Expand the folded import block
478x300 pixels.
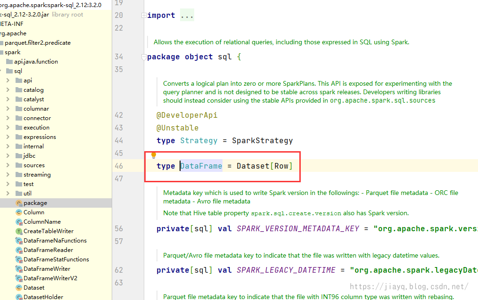pyautogui.click(x=144, y=15)
